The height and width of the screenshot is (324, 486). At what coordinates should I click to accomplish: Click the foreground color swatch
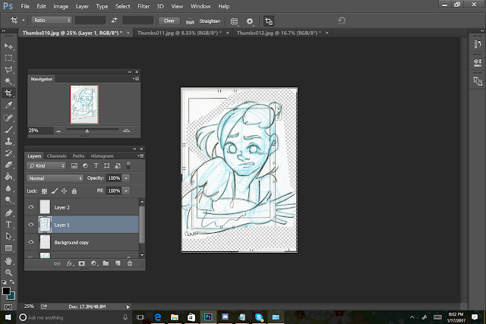tap(7, 290)
